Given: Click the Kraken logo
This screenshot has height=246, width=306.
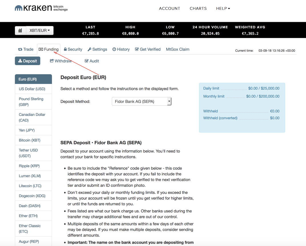Looking at the screenshot, I should 41,8.
